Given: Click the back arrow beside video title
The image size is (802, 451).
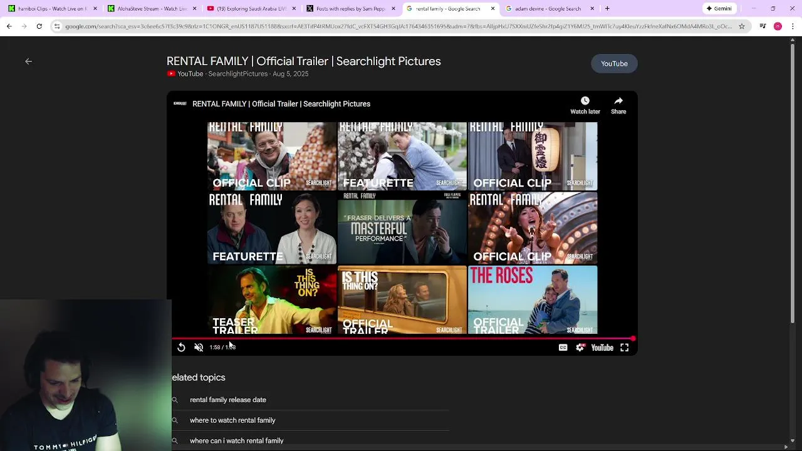Looking at the screenshot, I should (x=28, y=61).
